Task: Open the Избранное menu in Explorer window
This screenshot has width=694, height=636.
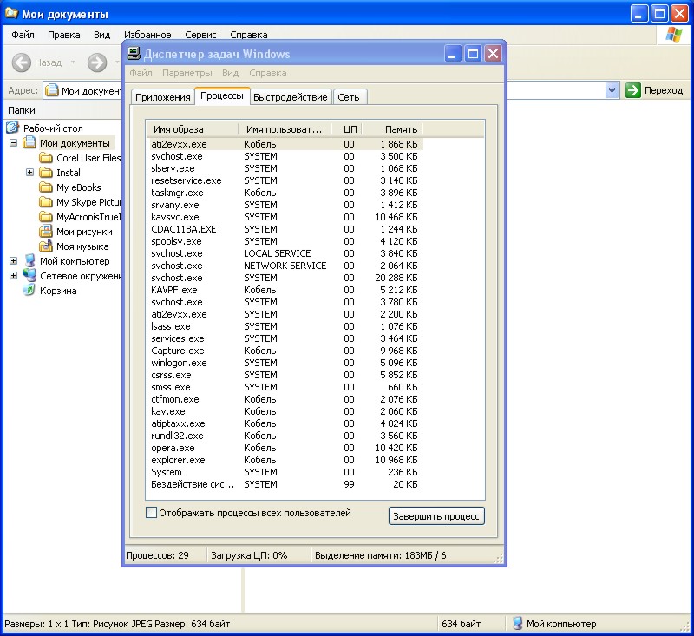Action: 147,35
